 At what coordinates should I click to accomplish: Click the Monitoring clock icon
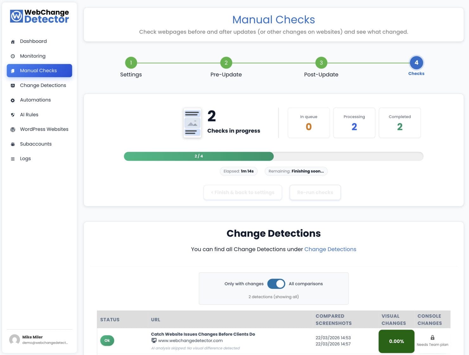[12, 56]
